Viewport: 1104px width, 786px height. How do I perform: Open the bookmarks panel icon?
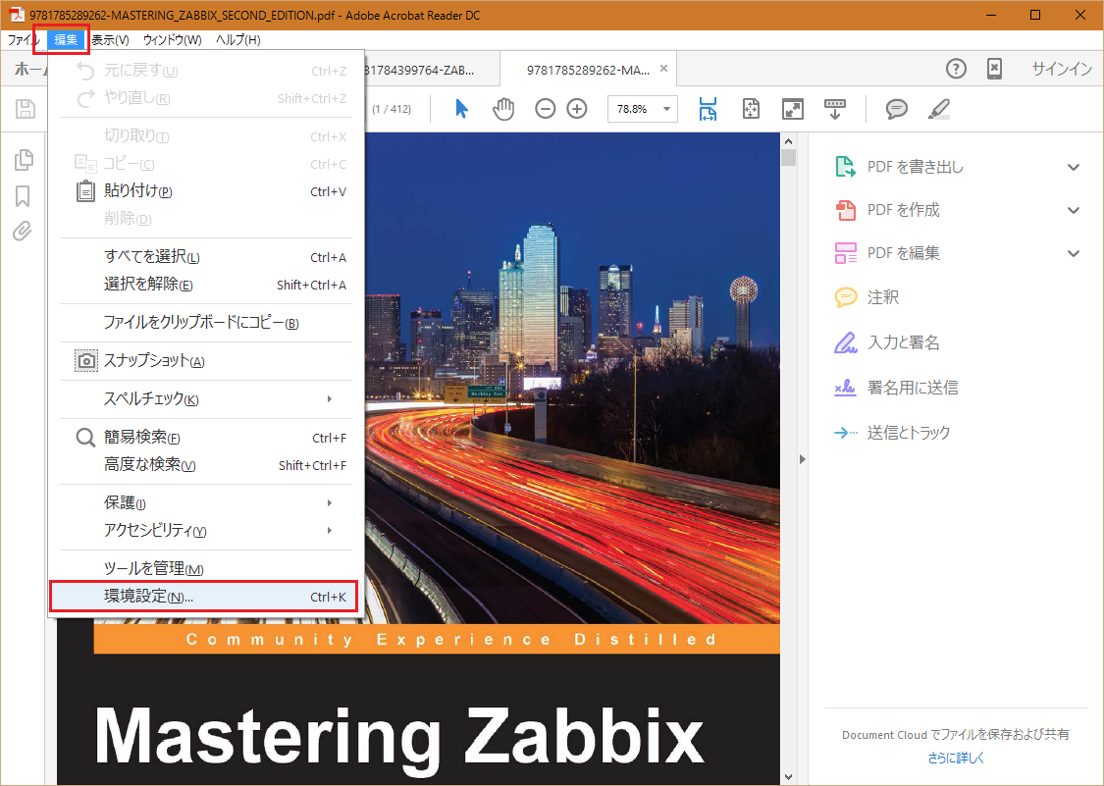[23, 196]
